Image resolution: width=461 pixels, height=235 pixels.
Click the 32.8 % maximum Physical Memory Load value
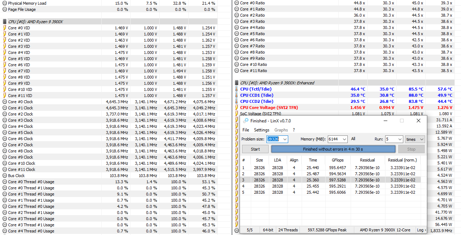179,3
